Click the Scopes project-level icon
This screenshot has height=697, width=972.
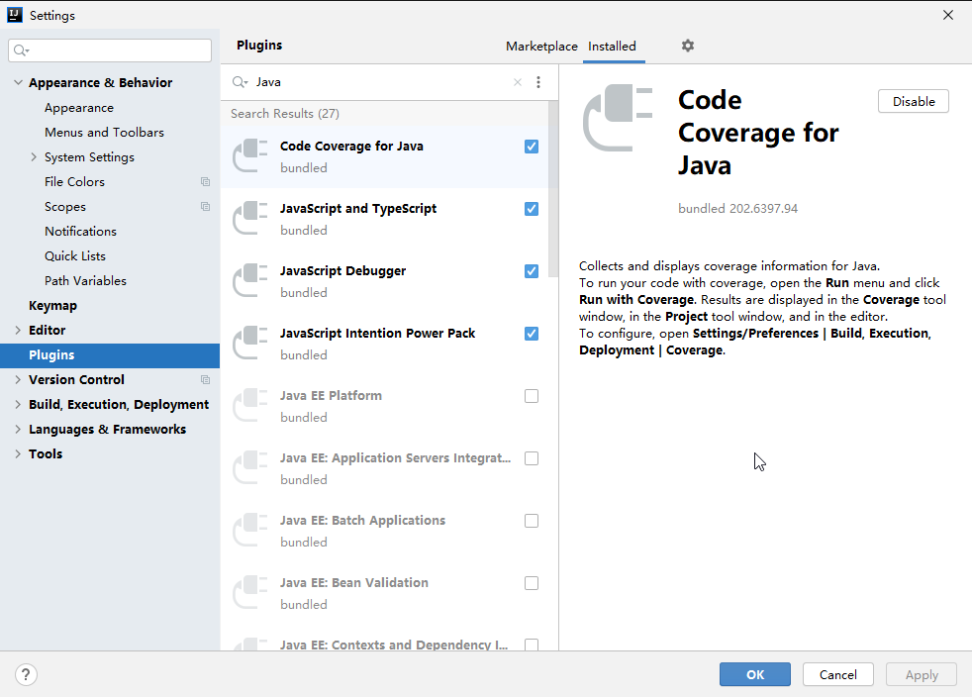[x=205, y=206]
